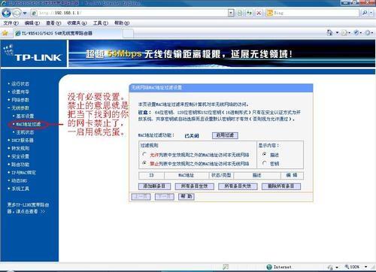Viewport: 376px width, 272px height.
Task: Click the browser Forward arrow button
Action: [17, 13]
